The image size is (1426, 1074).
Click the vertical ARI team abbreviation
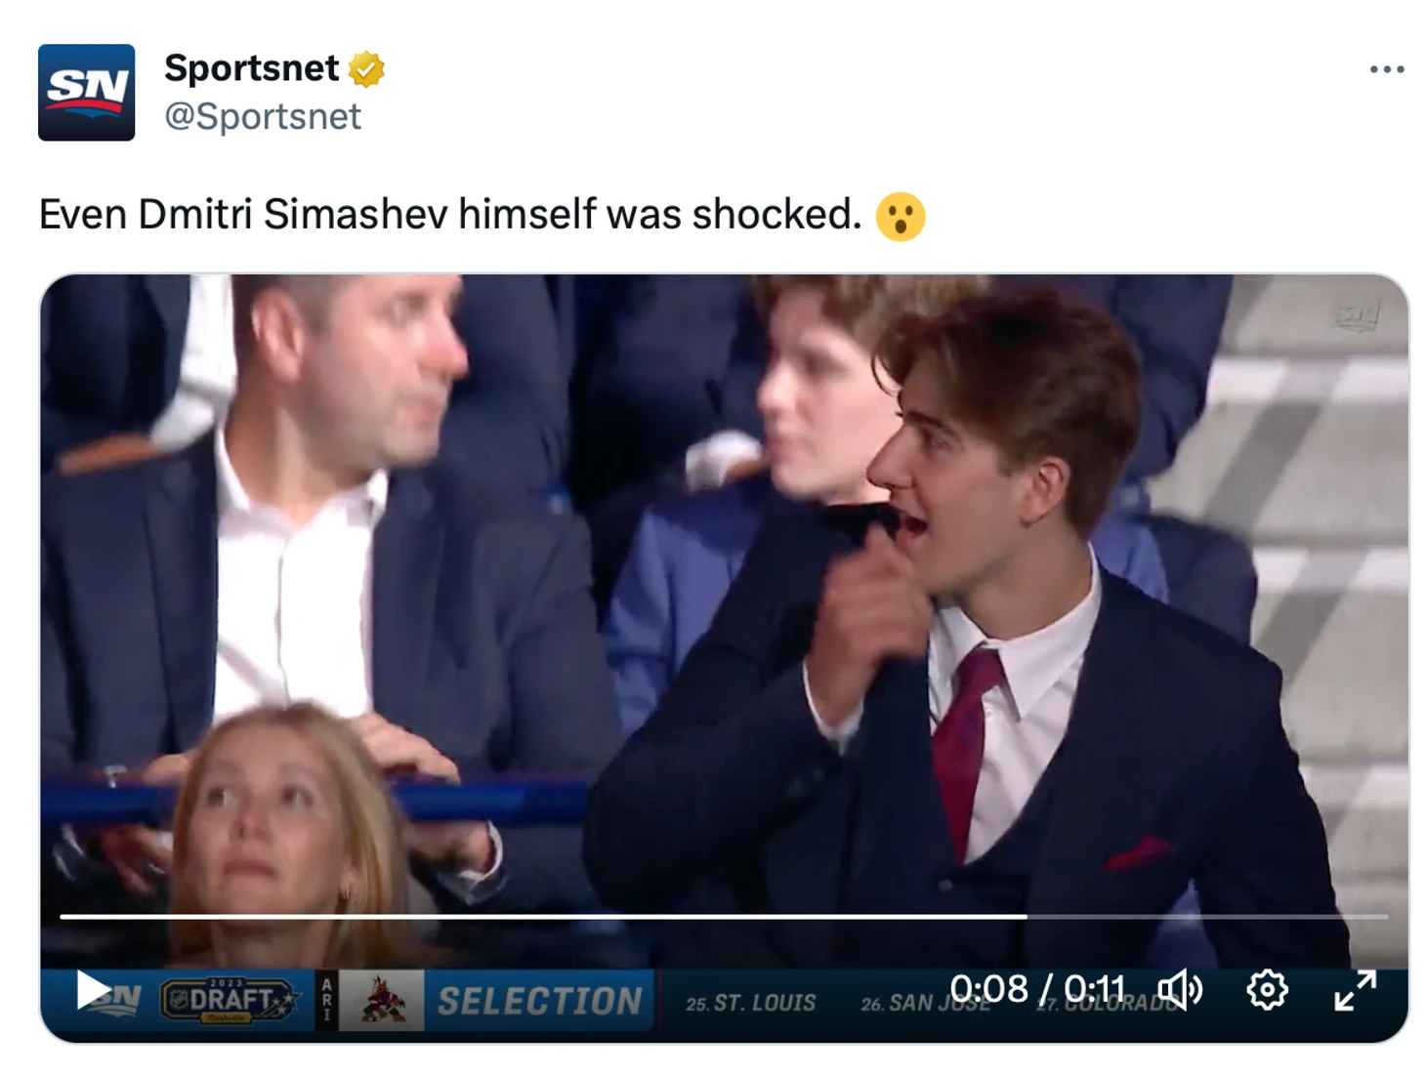click(x=326, y=1001)
